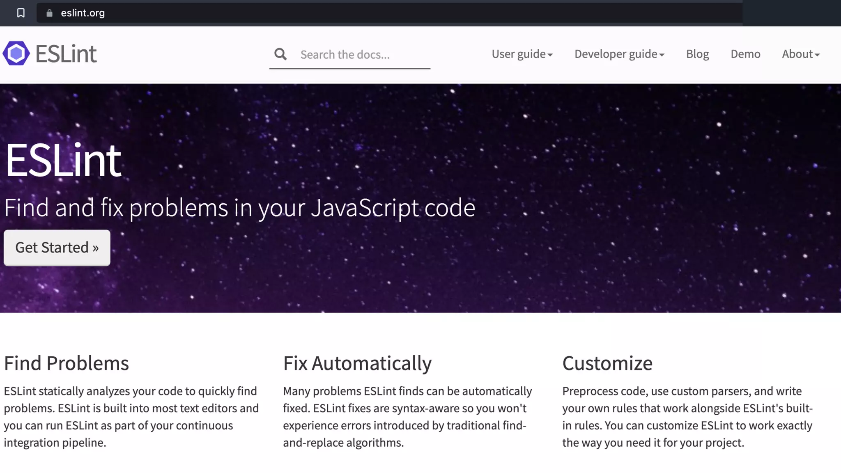Select the Find Problems heading
841x473 pixels.
[x=67, y=363]
